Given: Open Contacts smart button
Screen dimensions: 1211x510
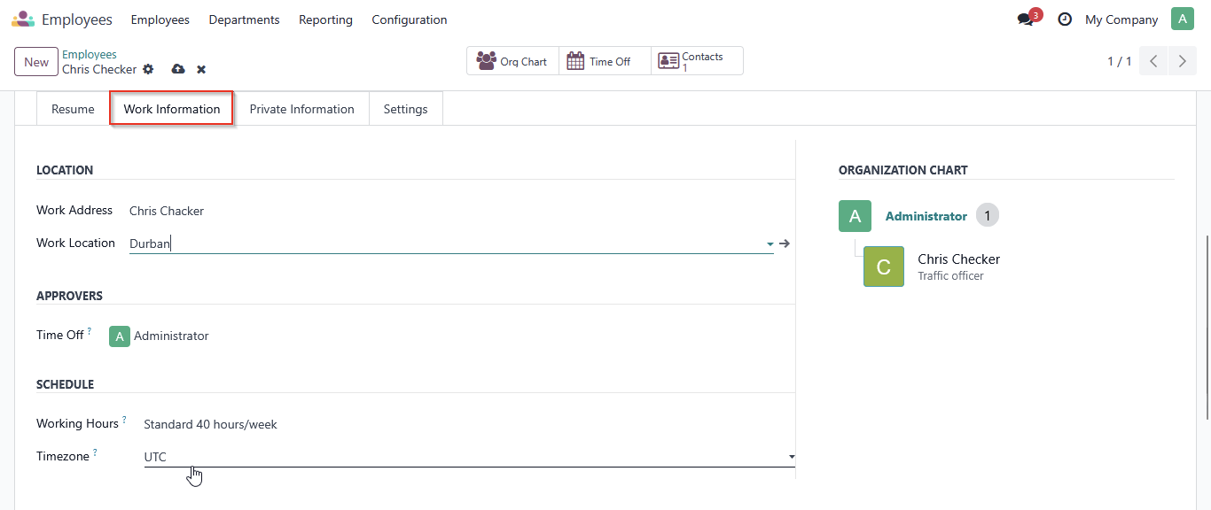Looking at the screenshot, I should point(697,61).
